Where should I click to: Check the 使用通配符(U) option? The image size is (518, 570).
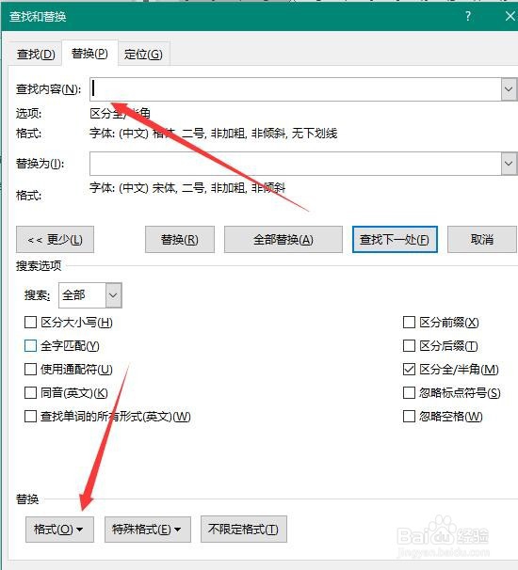tap(30, 370)
